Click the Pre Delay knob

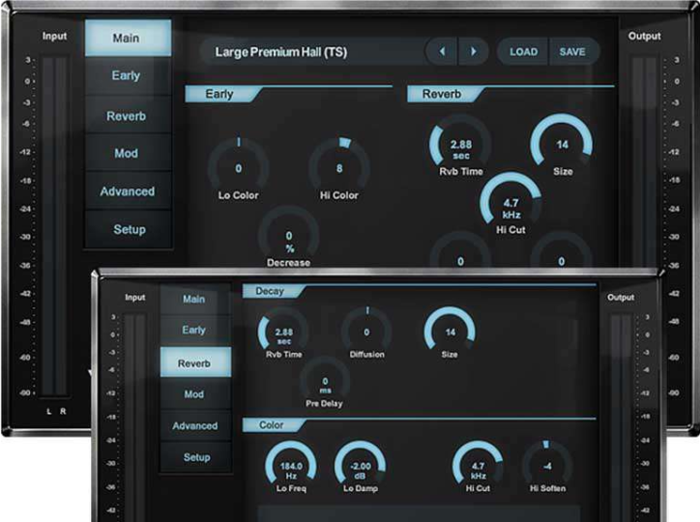[x=327, y=381]
